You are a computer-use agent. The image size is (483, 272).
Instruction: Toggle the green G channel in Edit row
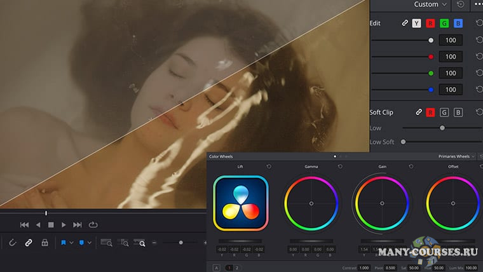click(444, 24)
